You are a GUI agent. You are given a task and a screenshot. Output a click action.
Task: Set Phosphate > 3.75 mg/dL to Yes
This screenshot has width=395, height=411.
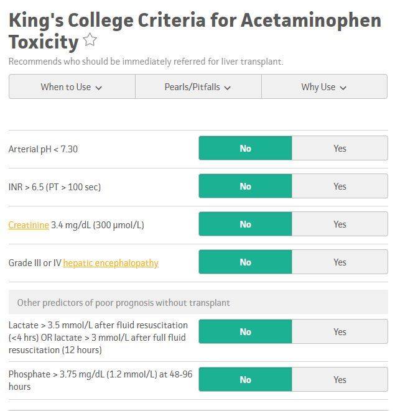pyautogui.click(x=340, y=379)
